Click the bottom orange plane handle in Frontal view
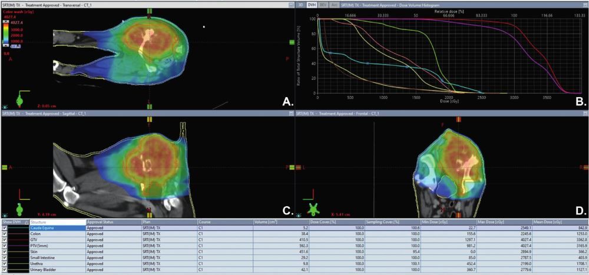 point(458,215)
